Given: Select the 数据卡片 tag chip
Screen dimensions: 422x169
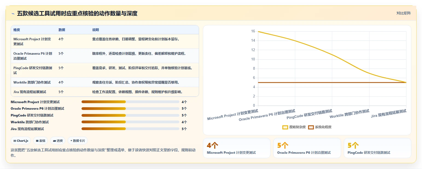Looking at the screenshot, I should pyautogui.click(x=78, y=141).
